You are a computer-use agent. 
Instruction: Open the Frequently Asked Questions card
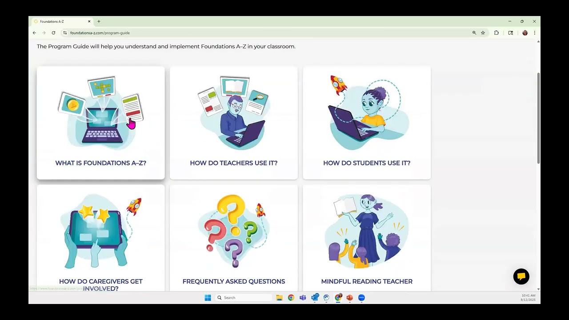click(233, 238)
